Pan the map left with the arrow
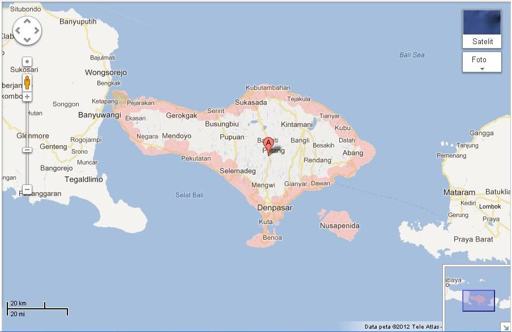The width and height of the screenshot is (512, 332). 18,31
